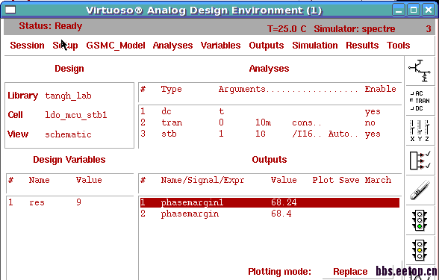
Task: Select the phasemargin1 output row
Action: point(270,202)
